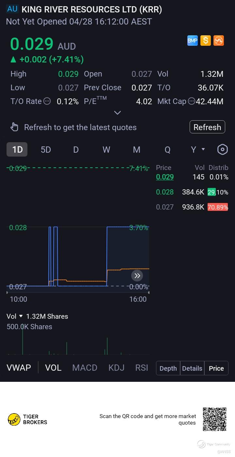Show the Depth panel
Image resolution: width=235 pixels, height=457 pixels.
point(168,368)
